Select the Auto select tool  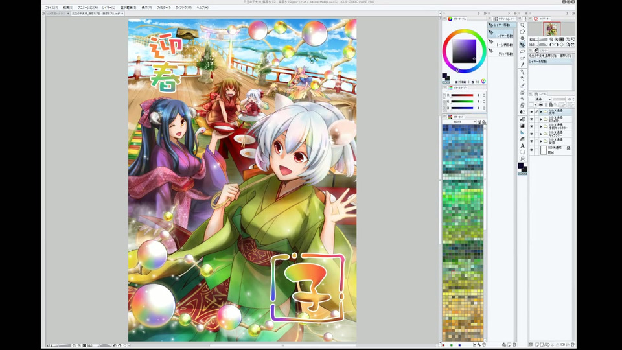coord(522,58)
